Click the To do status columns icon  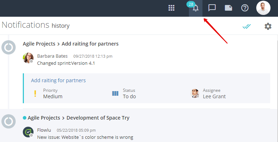(x=115, y=93)
